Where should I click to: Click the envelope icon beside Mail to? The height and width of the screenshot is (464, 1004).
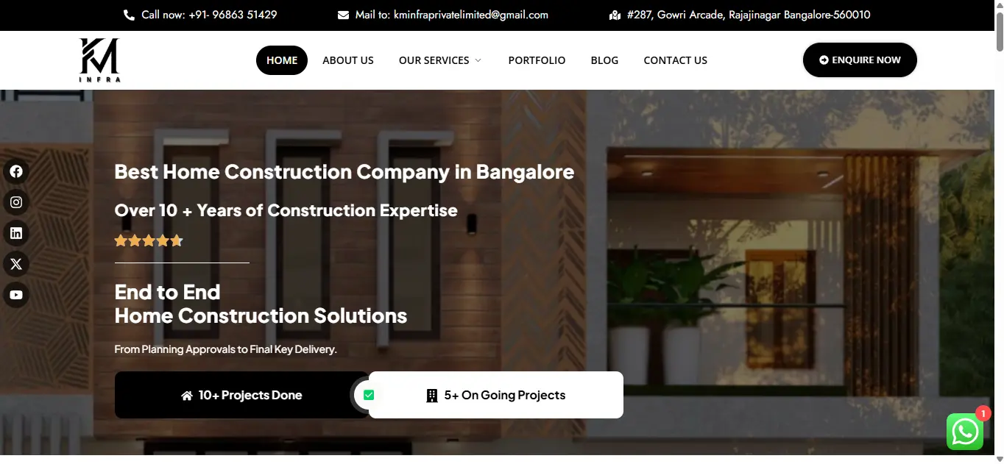pyautogui.click(x=343, y=15)
